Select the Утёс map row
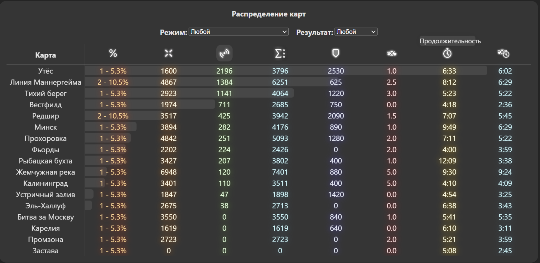This screenshot has height=263, width=540. [x=269, y=71]
